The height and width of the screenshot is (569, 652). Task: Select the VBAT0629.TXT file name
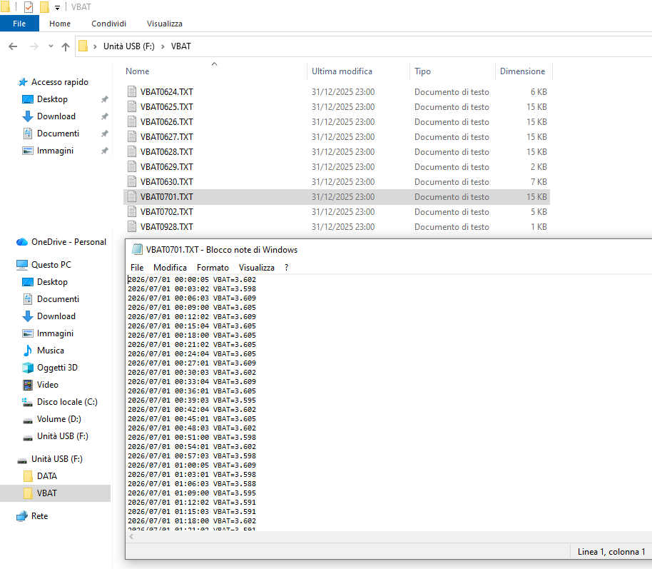pos(167,167)
